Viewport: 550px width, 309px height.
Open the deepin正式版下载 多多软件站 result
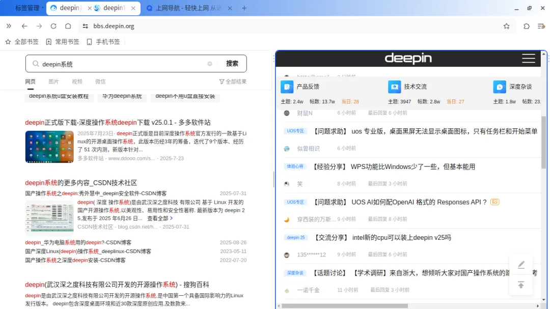(118, 122)
